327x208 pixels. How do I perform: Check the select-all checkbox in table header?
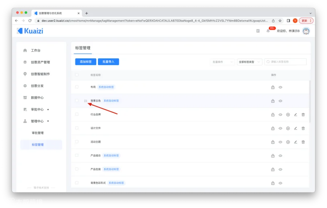77,75
